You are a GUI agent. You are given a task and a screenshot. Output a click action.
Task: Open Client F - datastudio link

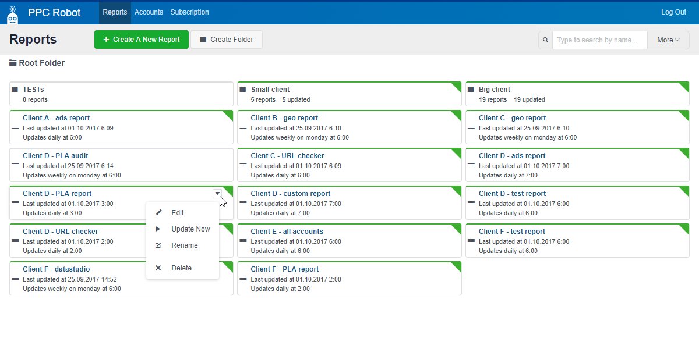click(57, 269)
